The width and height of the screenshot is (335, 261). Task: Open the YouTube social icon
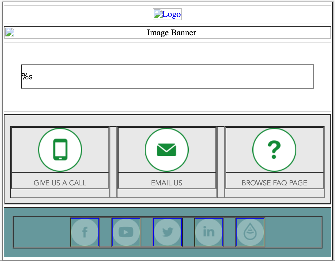[126, 232]
